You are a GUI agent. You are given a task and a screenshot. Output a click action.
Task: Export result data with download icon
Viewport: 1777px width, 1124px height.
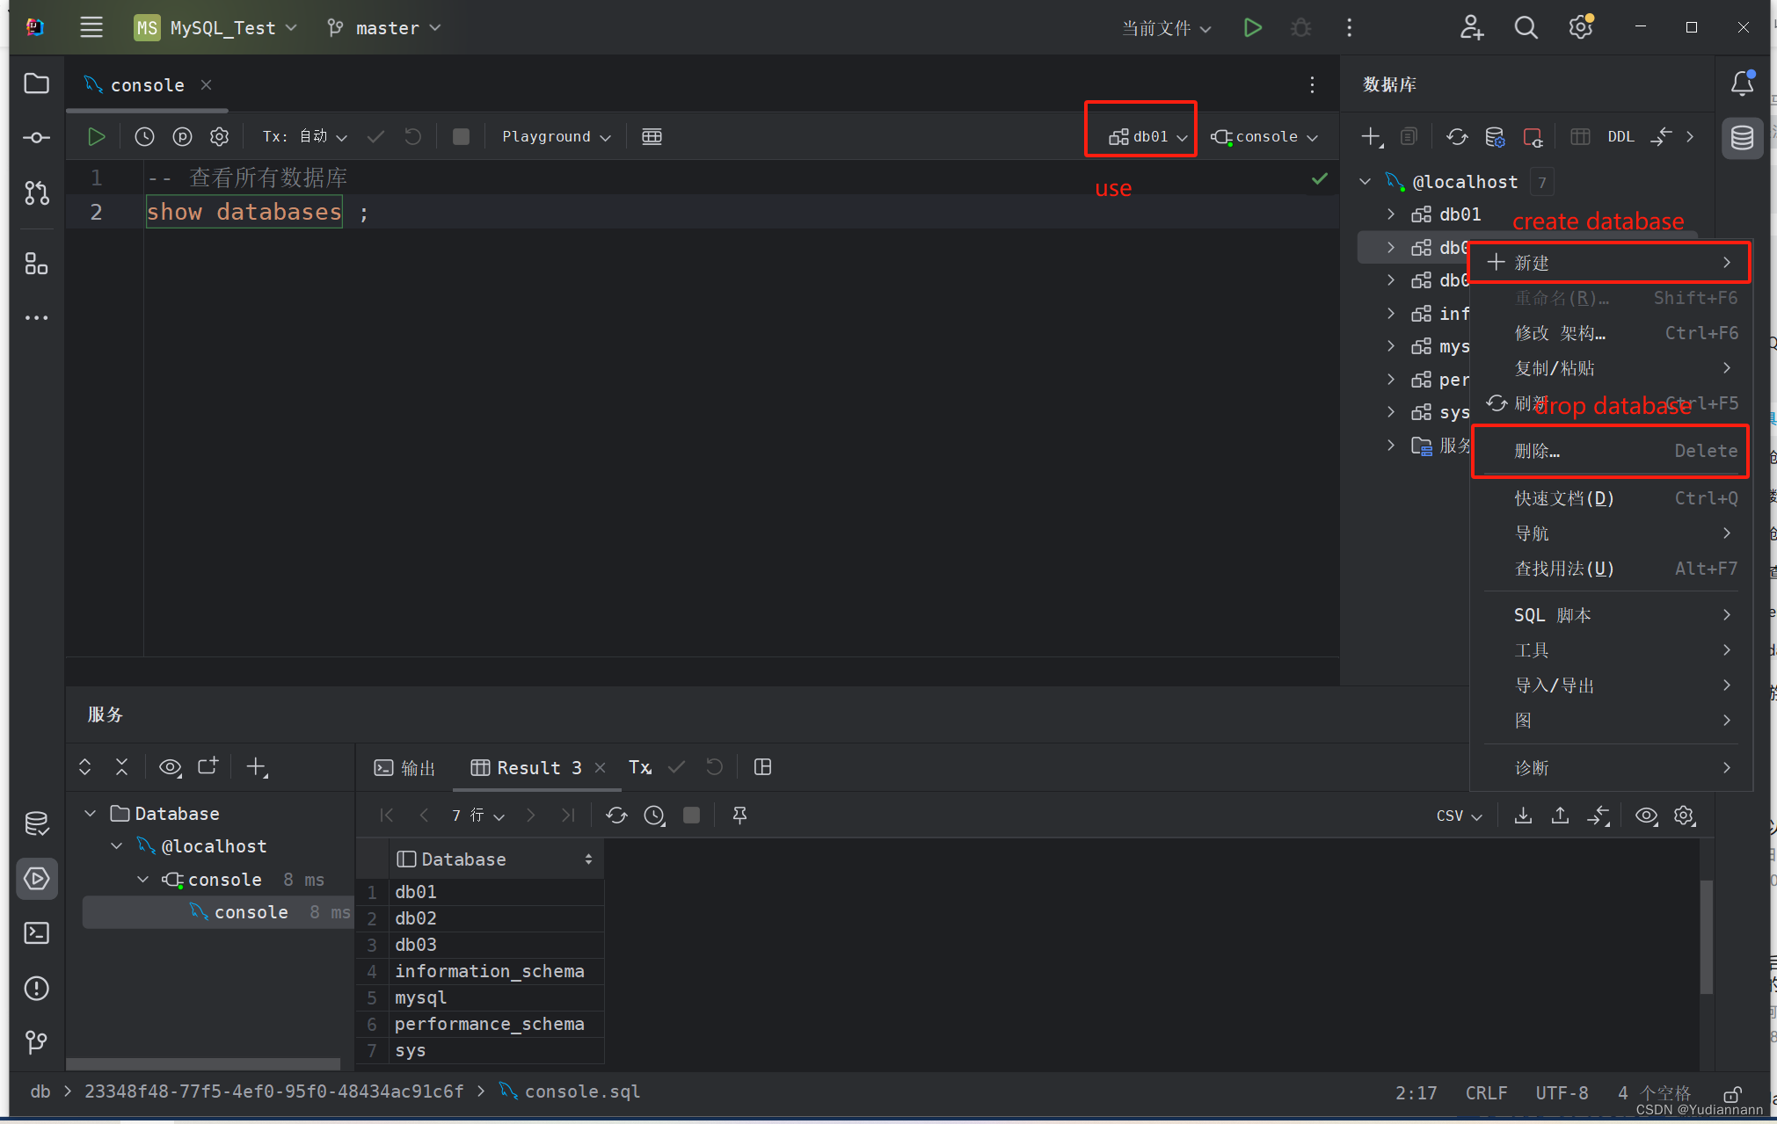pos(1523,816)
